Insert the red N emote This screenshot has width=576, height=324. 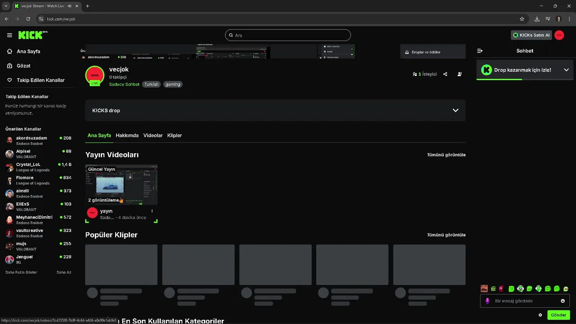coord(501,288)
